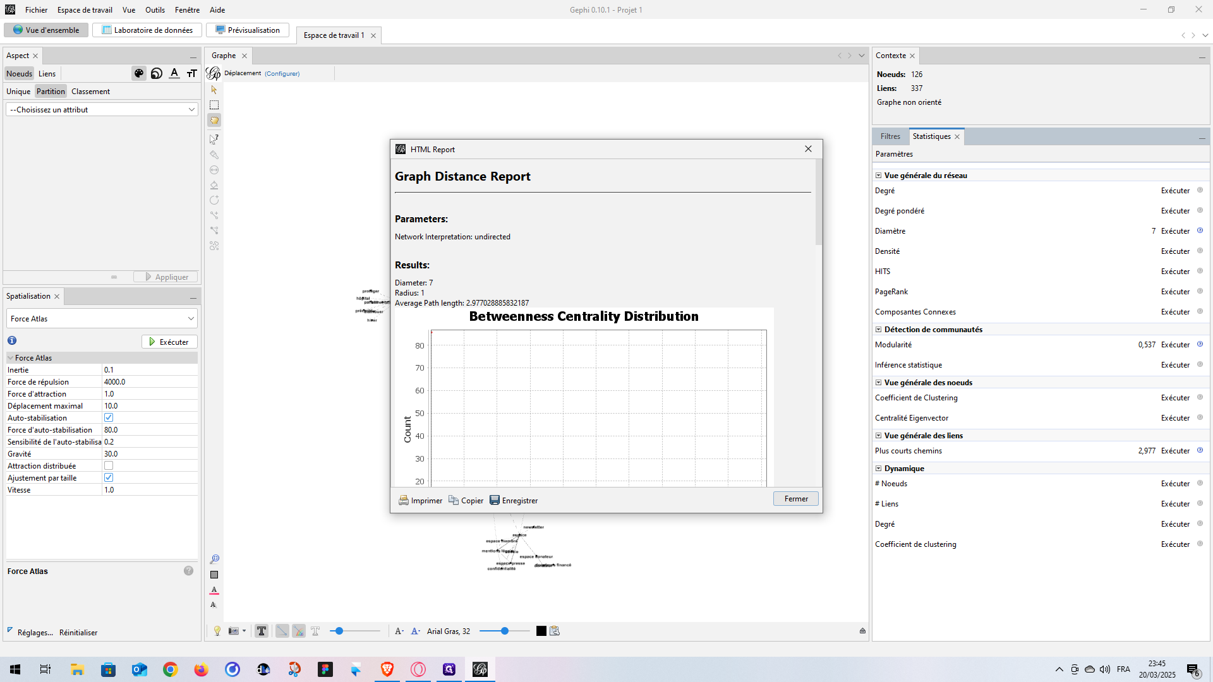Adjust the label size slider
Image resolution: width=1213 pixels, height=682 pixels.
point(505,631)
